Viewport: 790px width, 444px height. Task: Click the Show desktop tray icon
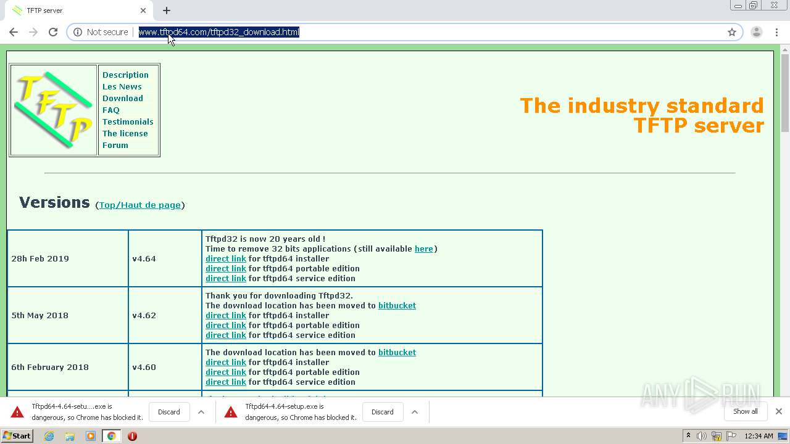pos(783,436)
